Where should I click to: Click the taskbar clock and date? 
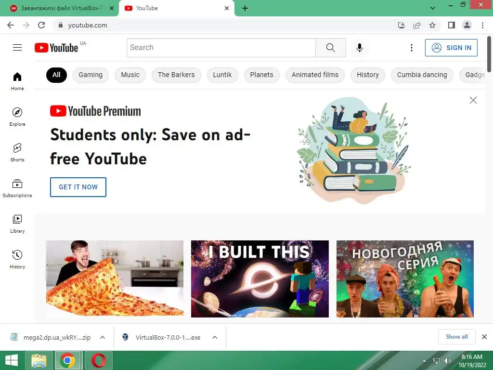(x=472, y=361)
